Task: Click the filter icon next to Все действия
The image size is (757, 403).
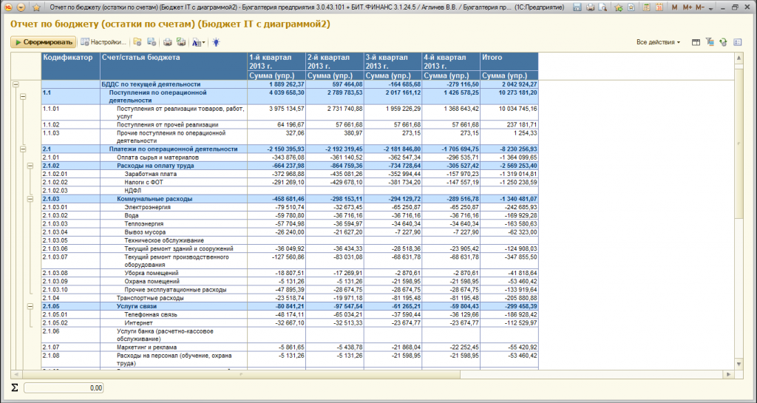Action: (710, 42)
